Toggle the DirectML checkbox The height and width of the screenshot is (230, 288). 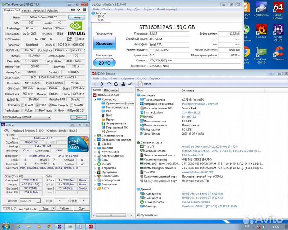pyautogui.click(x=72, y=105)
